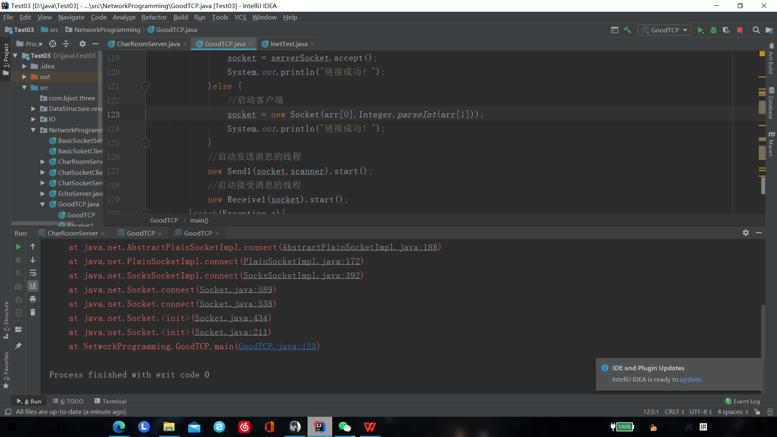Build project with hammer icon
The height and width of the screenshot is (437, 777).
tap(628, 30)
